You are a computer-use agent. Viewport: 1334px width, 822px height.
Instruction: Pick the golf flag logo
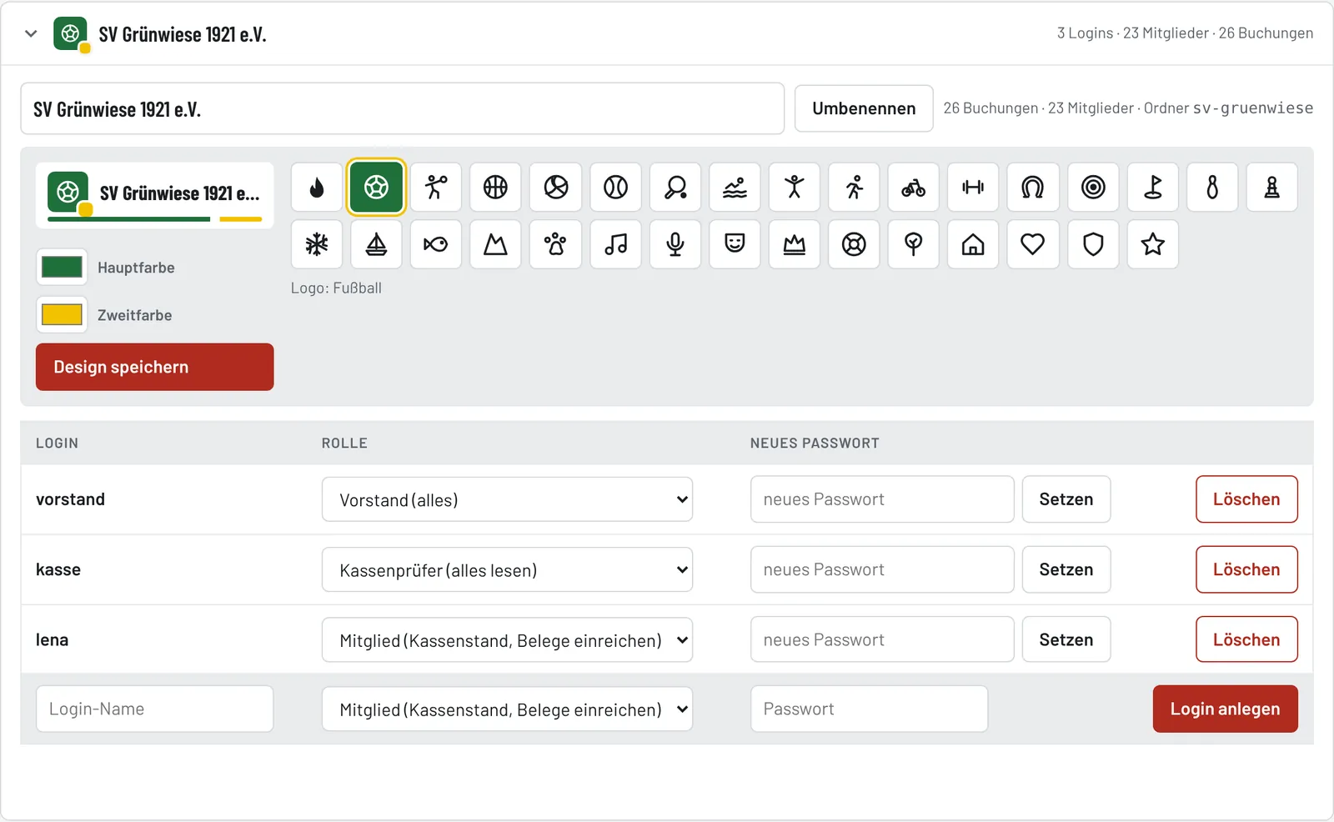[1153, 187]
